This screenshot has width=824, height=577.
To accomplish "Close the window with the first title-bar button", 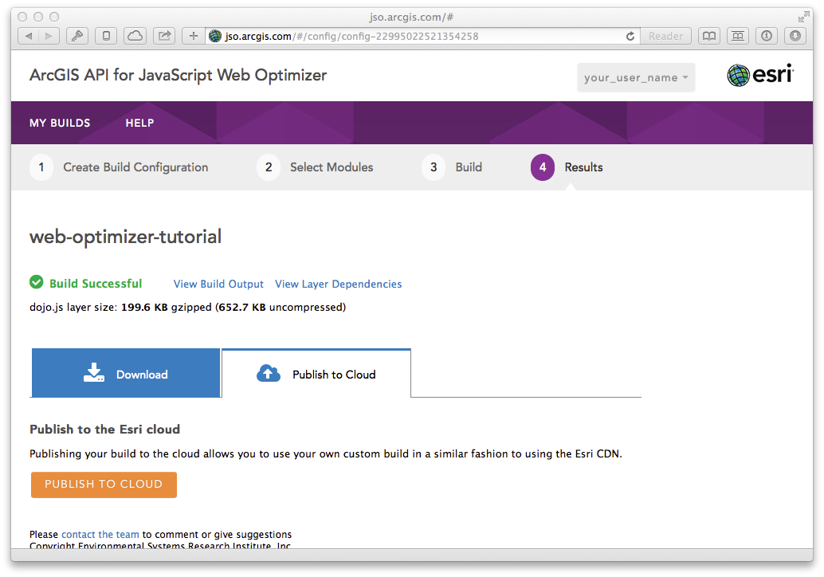I will [x=22, y=17].
